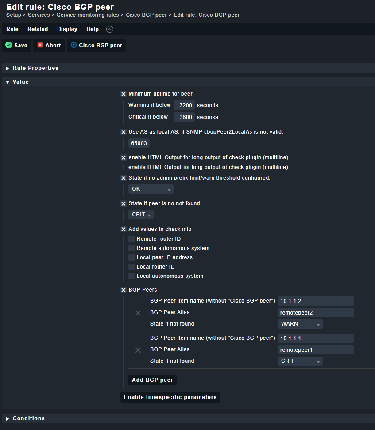Open the Service monitoring rules breadcrumb link
This screenshot has height=430, width=375.
[x=88, y=15]
